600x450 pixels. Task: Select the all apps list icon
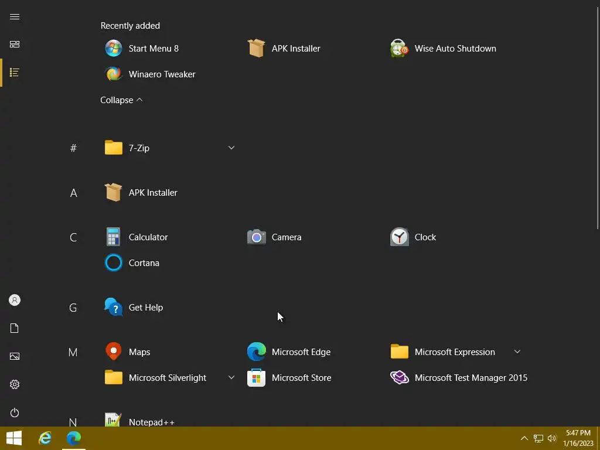point(15,72)
